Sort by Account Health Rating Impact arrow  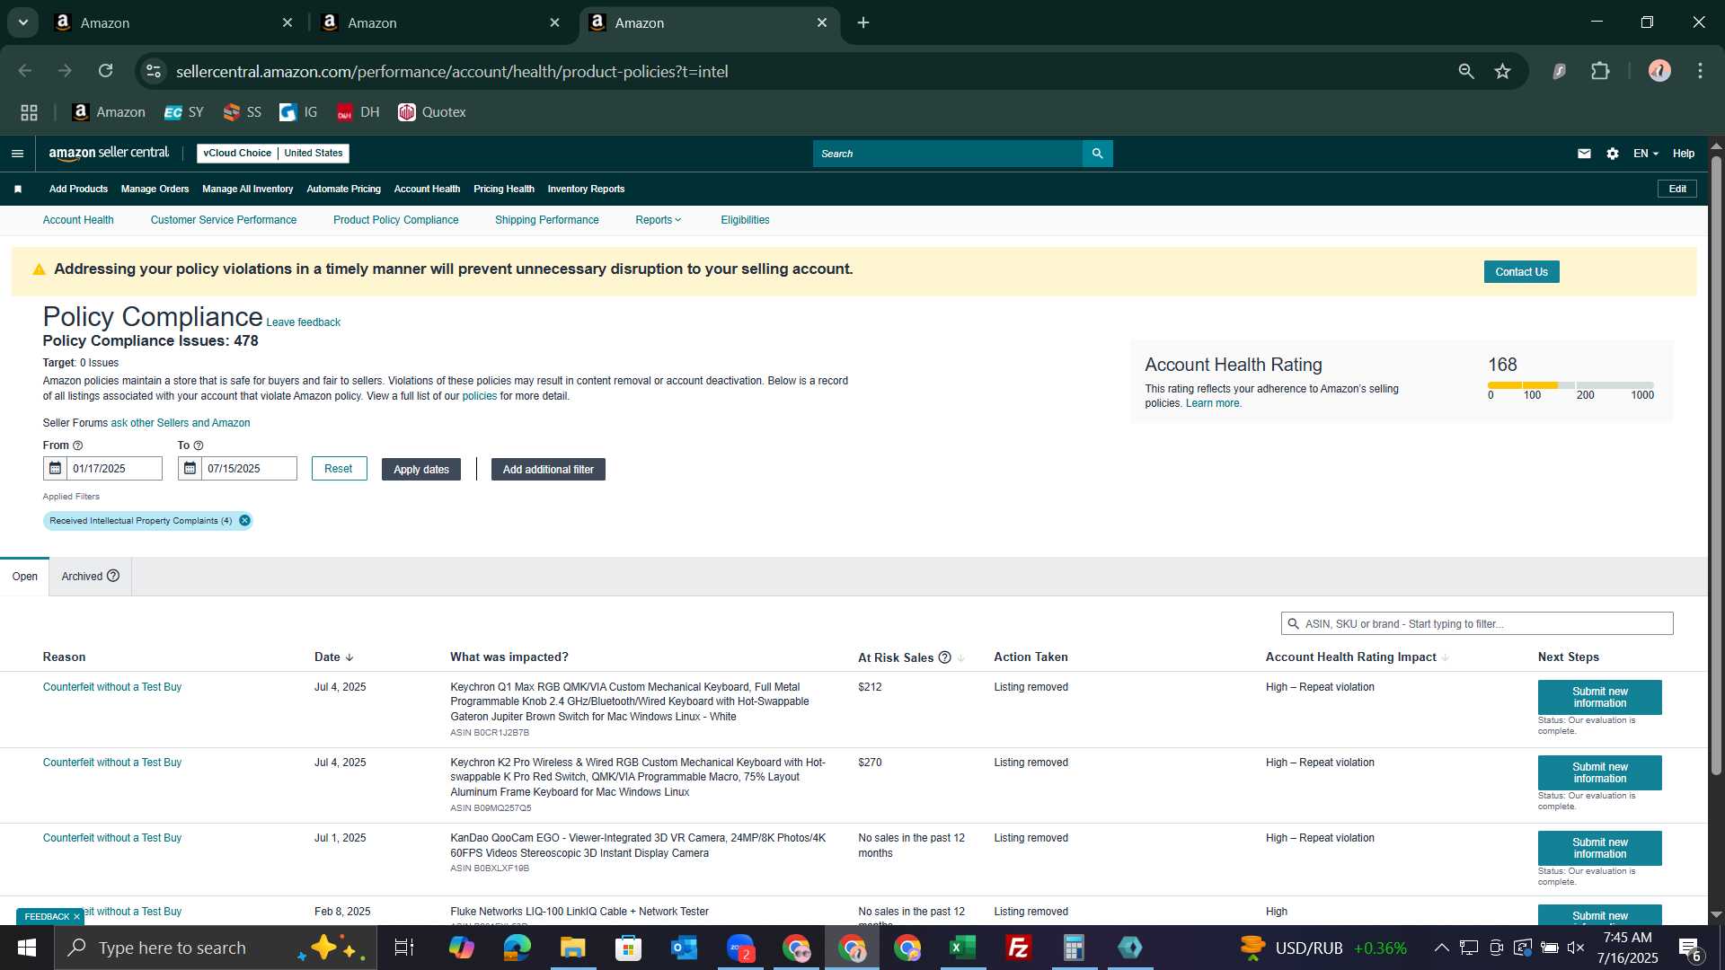click(1445, 657)
